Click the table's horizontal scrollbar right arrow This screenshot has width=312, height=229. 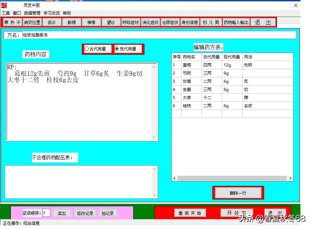pyautogui.click(x=291, y=178)
